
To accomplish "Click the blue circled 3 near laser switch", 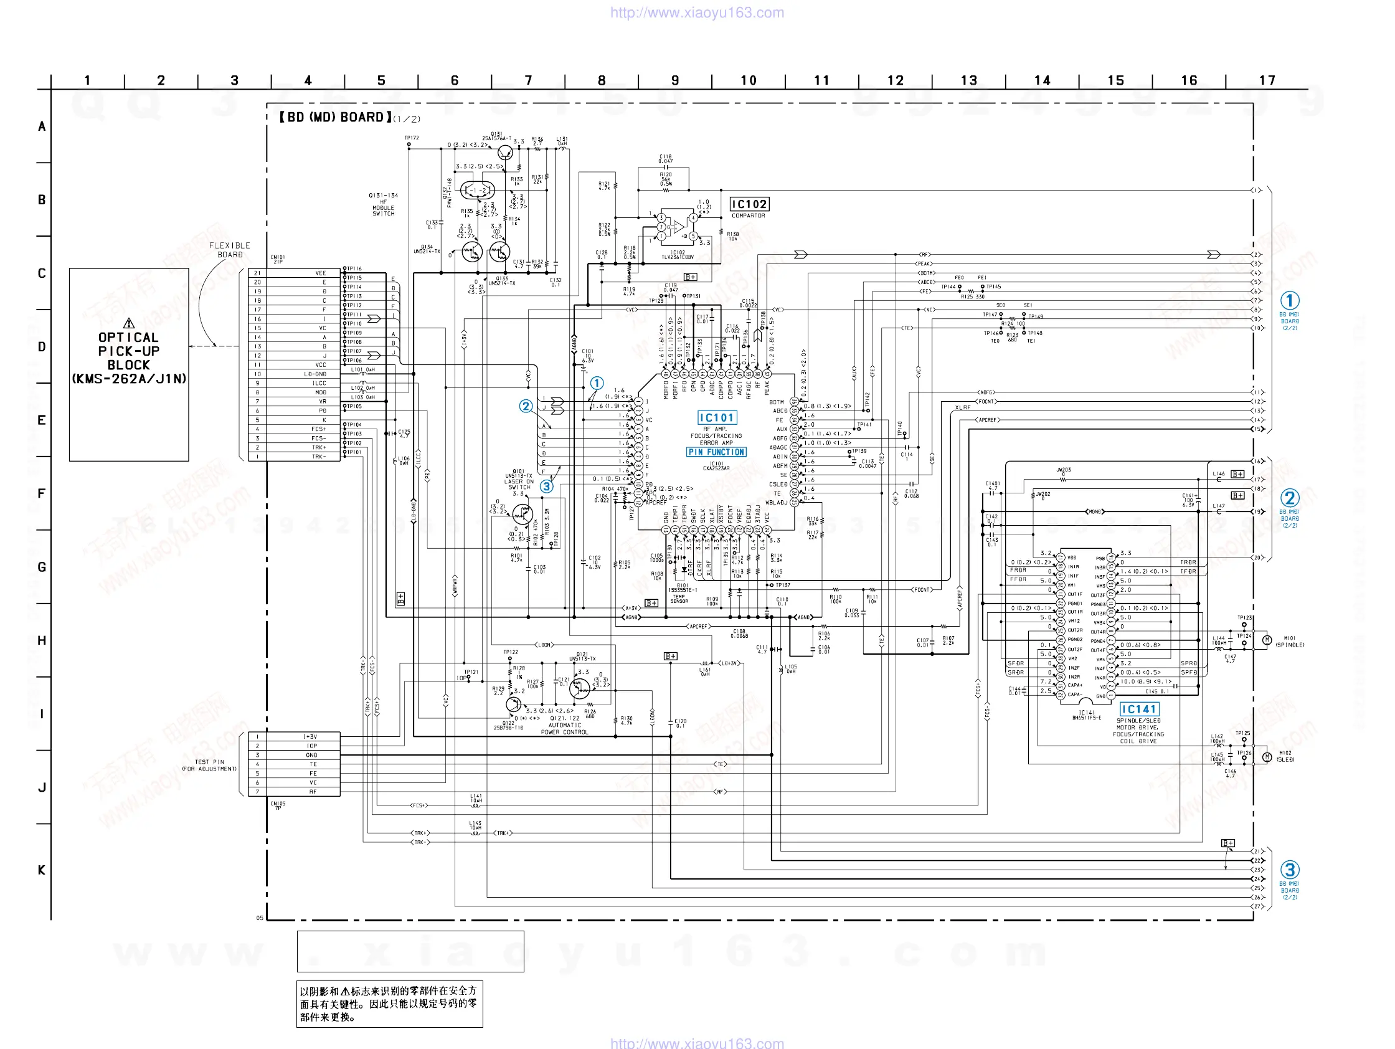I will (546, 487).
